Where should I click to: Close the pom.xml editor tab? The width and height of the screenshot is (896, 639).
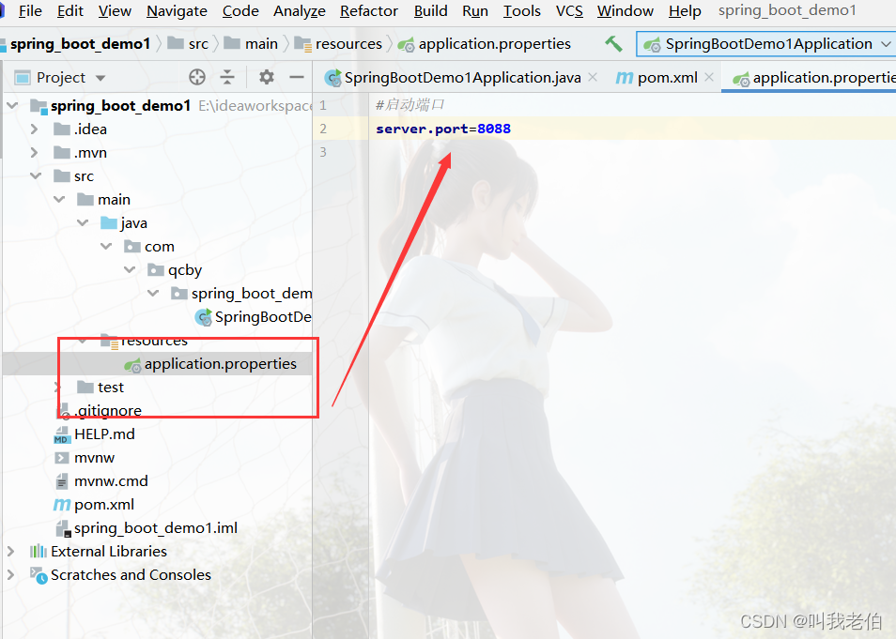[x=709, y=77]
